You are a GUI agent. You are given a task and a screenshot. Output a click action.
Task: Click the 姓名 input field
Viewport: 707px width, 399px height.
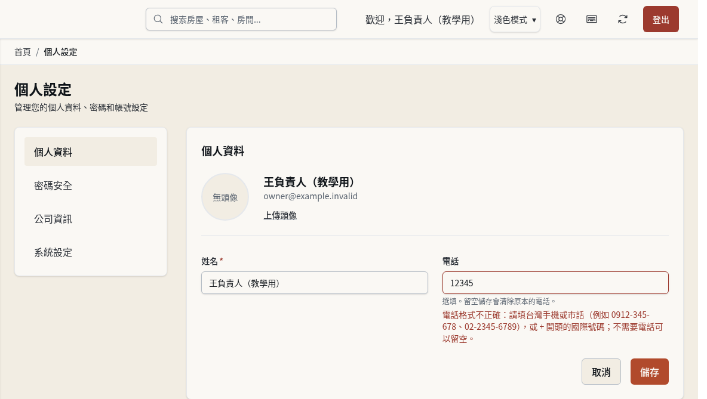tap(314, 283)
